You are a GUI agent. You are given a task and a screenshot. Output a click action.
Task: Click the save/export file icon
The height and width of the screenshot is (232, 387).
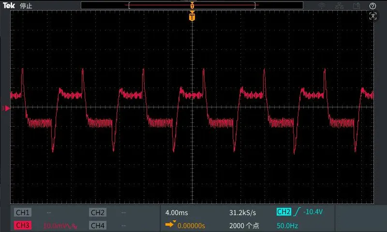357,6
